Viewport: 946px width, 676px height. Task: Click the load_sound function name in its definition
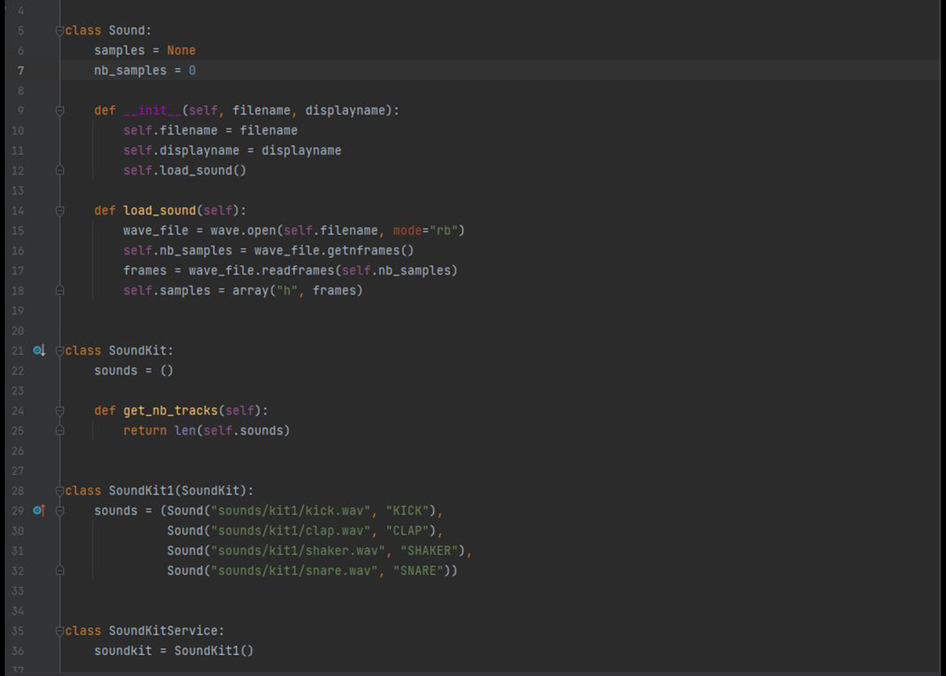coord(159,211)
